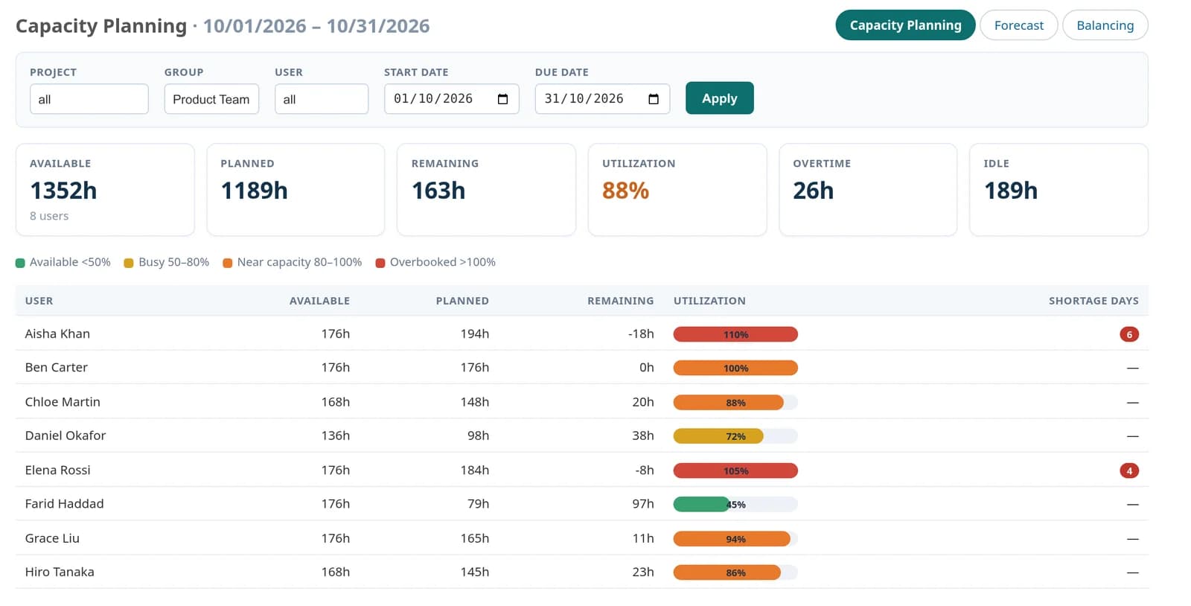Select Ben Carter's name in the table
Image resolution: width=1191 pixels, height=606 pixels.
[57, 367]
